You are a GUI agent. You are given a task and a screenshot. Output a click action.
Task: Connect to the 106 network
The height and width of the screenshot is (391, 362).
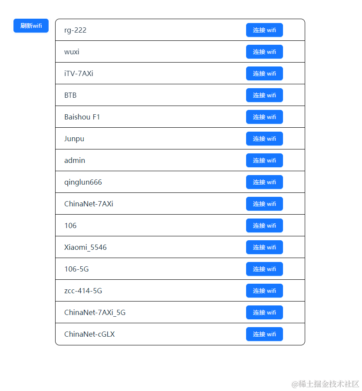click(x=264, y=225)
